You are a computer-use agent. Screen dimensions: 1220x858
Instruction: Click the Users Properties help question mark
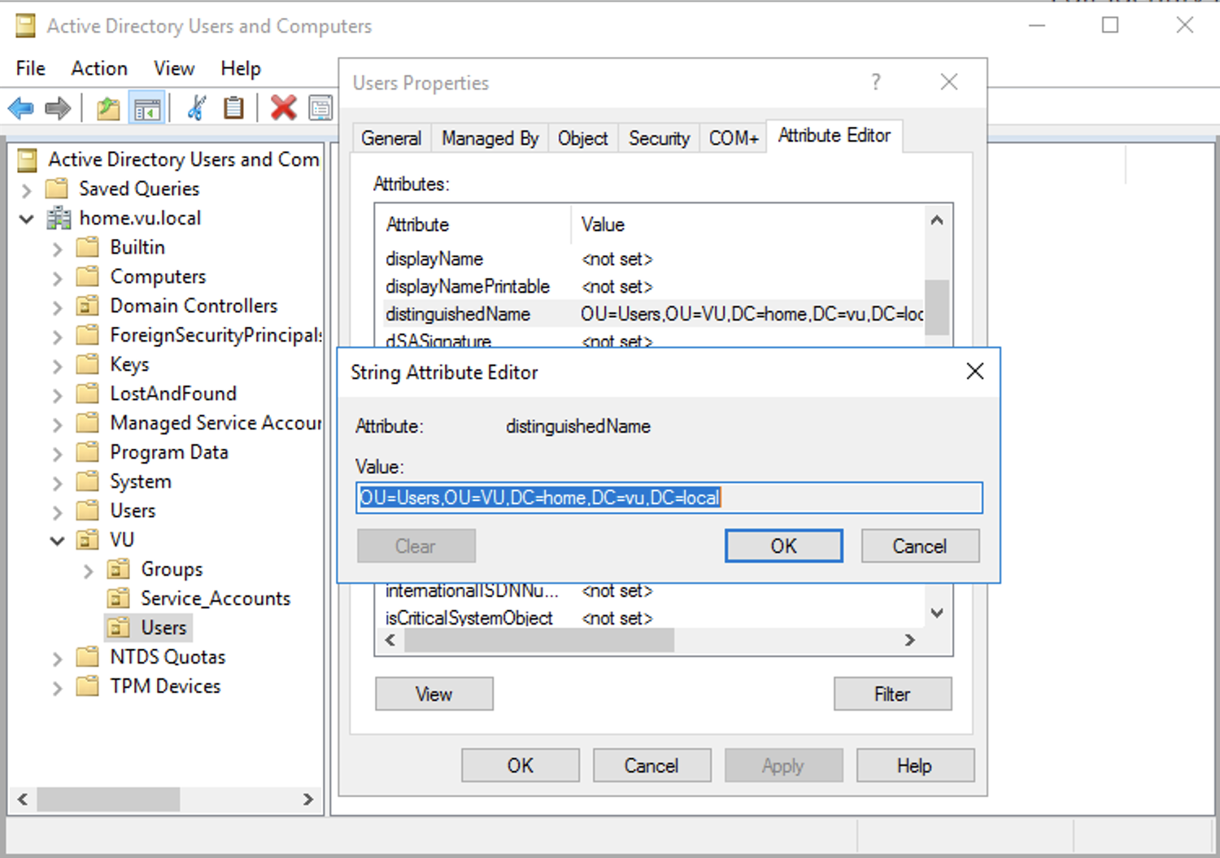click(x=875, y=82)
